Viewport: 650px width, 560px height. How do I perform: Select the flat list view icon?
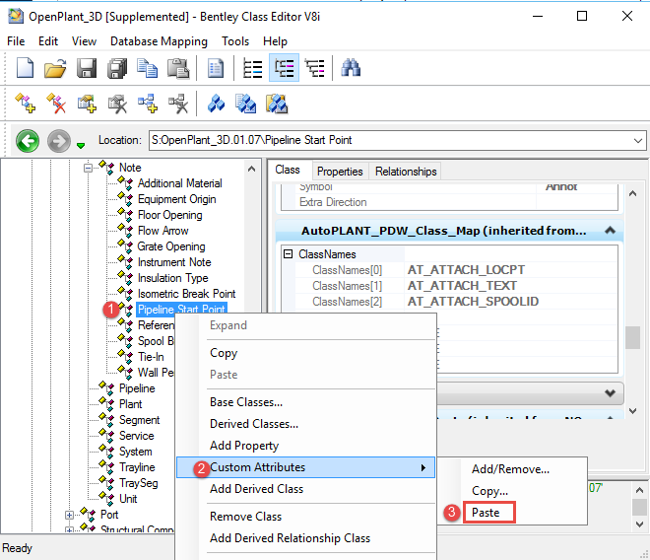[x=252, y=68]
